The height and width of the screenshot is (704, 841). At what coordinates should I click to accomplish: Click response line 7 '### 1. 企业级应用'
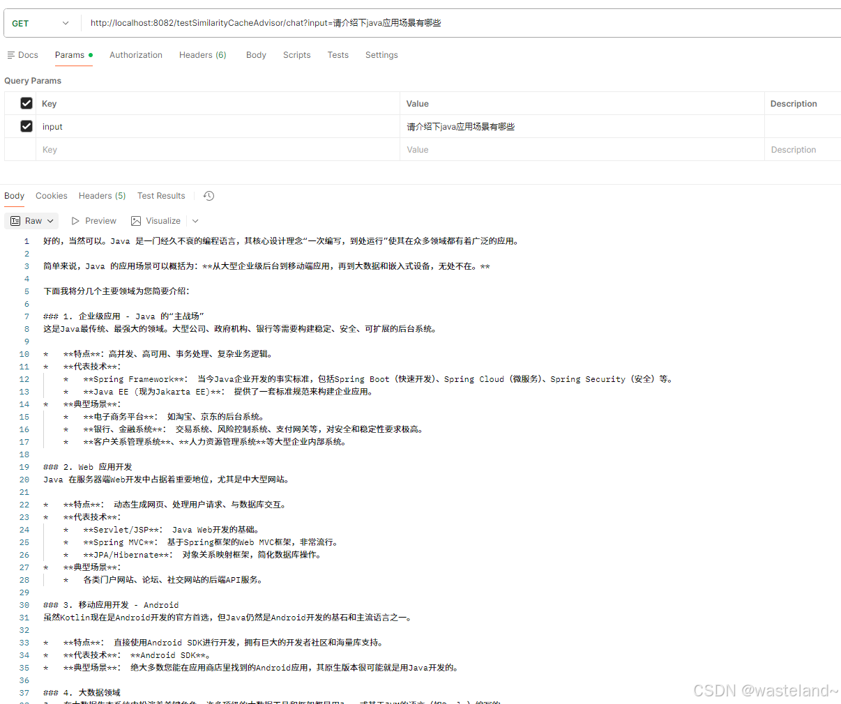coord(123,316)
